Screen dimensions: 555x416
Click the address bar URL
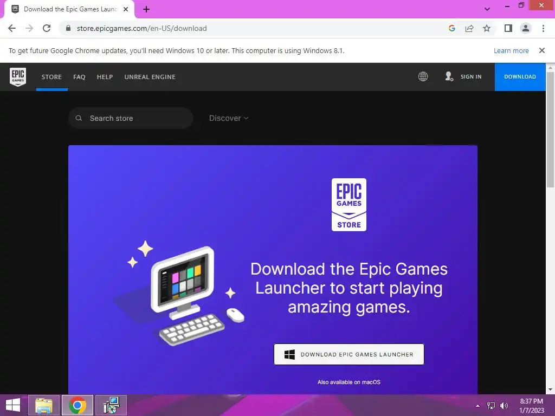pyautogui.click(x=141, y=28)
